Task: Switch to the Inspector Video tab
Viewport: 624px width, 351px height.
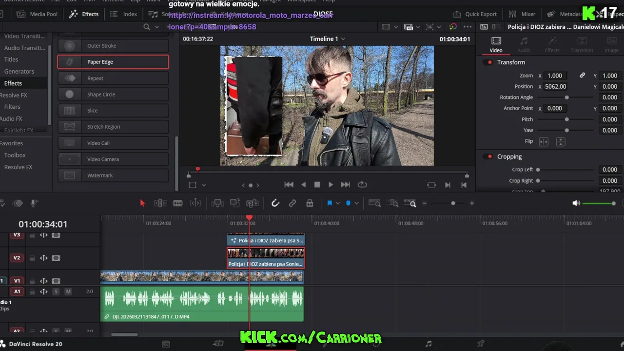Action: [496, 45]
